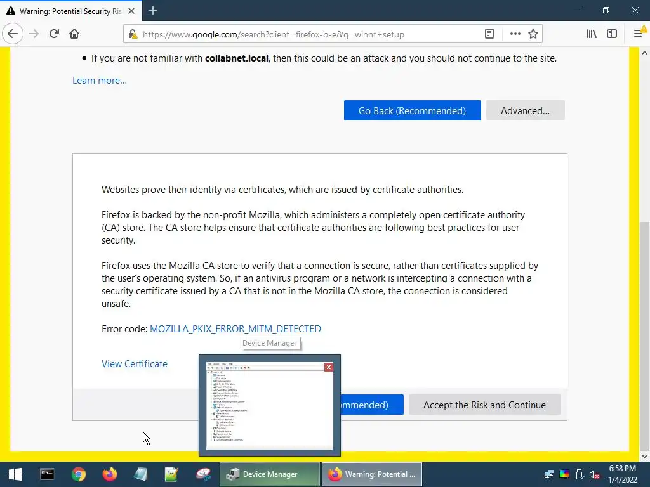650x487 pixels.
Task: Launch Google Chrome from the taskbar
Action: click(x=78, y=474)
